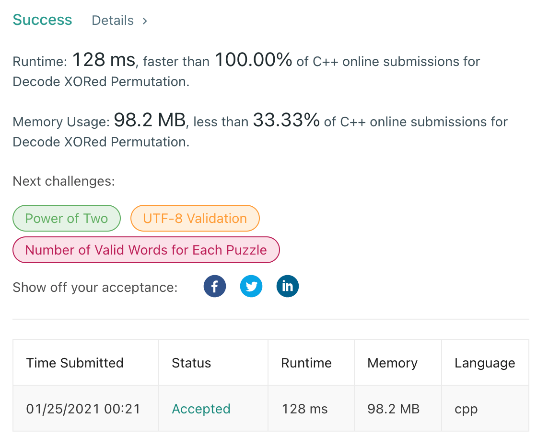
Task: Click the Runtime column header
Action: pos(306,363)
